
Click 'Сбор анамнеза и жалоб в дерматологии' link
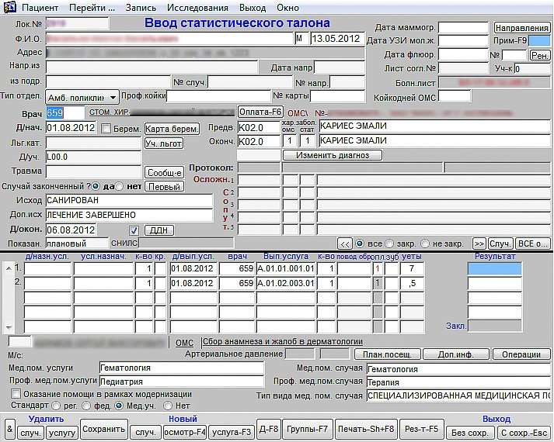[283, 341]
